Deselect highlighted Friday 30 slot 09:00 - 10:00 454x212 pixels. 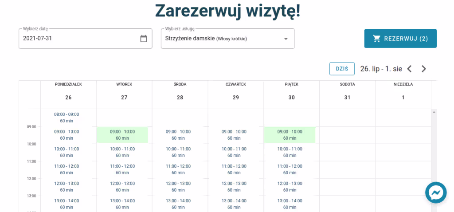point(290,135)
